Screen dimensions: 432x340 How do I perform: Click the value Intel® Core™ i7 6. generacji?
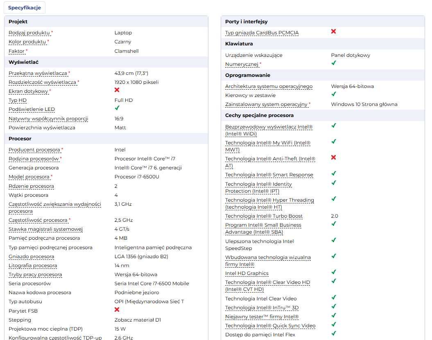(x=148, y=168)
